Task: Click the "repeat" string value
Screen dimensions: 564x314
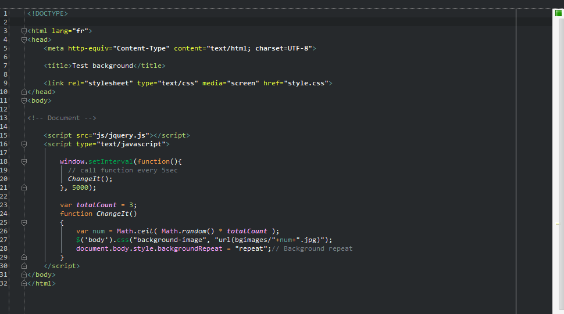Action: tap(251, 248)
